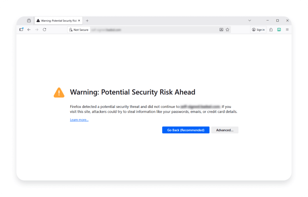The height and width of the screenshot is (197, 308).
Task: Open the sidebar toggle icon
Action: 21,30
